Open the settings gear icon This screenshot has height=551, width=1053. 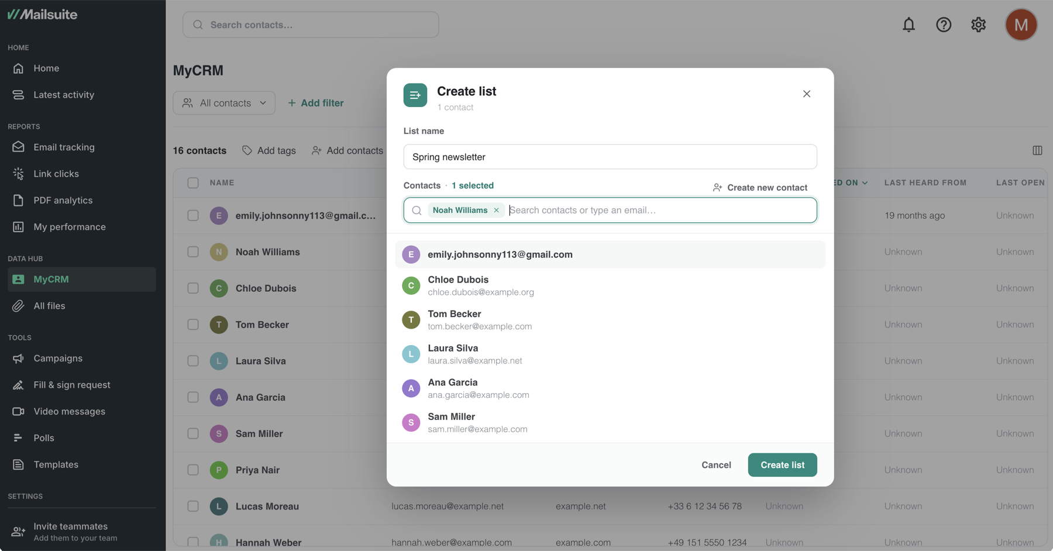[978, 25]
